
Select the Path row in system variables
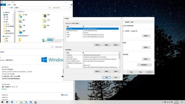(92, 67)
